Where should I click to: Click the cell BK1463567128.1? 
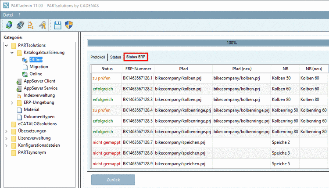[138, 78]
